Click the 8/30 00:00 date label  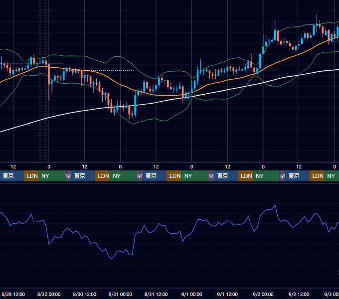(49, 294)
